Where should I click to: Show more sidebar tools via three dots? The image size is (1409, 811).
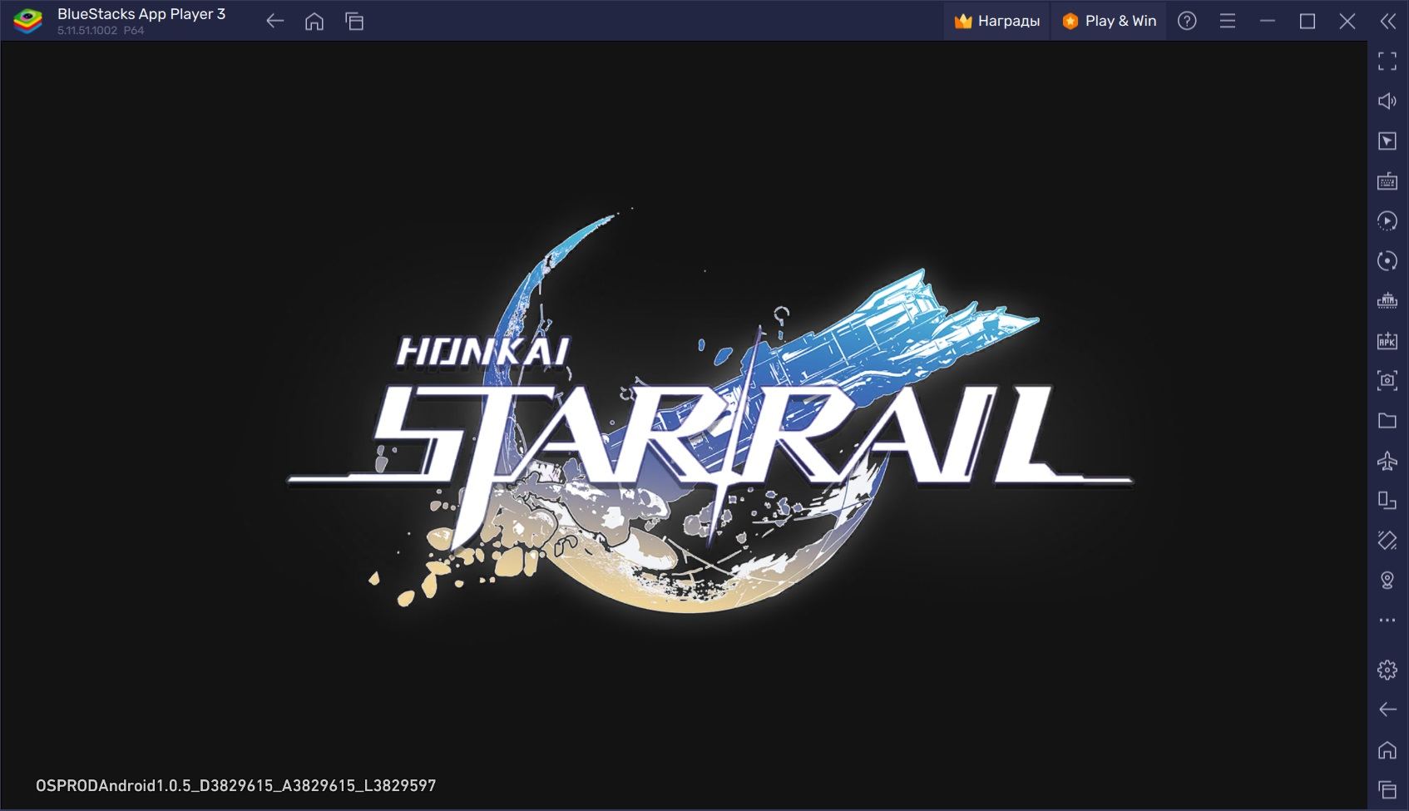[1387, 620]
